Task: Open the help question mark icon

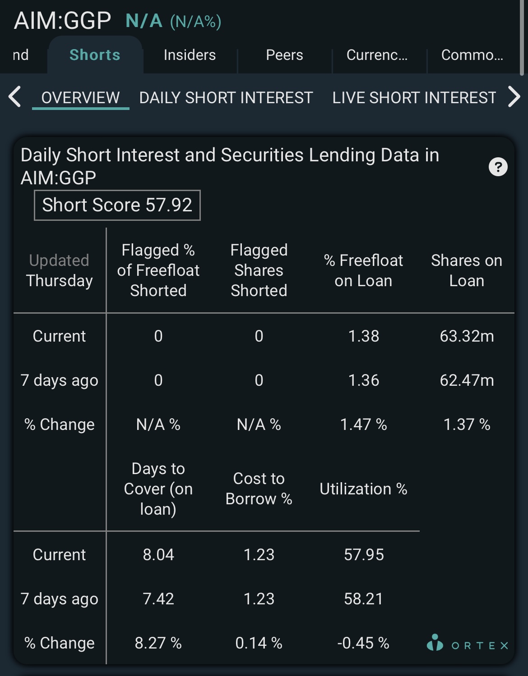Action: pos(498,167)
